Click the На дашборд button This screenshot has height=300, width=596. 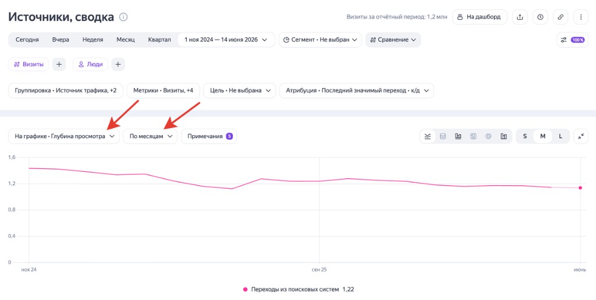480,17
